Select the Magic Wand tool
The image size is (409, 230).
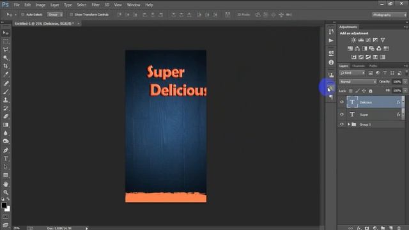[x=6, y=58]
